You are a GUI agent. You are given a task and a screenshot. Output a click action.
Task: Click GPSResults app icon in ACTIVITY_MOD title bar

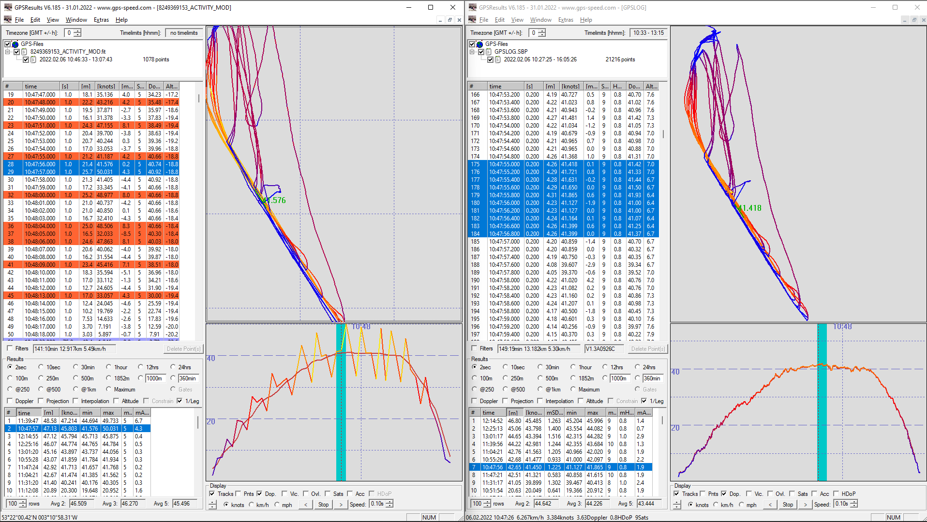pyautogui.click(x=8, y=7)
